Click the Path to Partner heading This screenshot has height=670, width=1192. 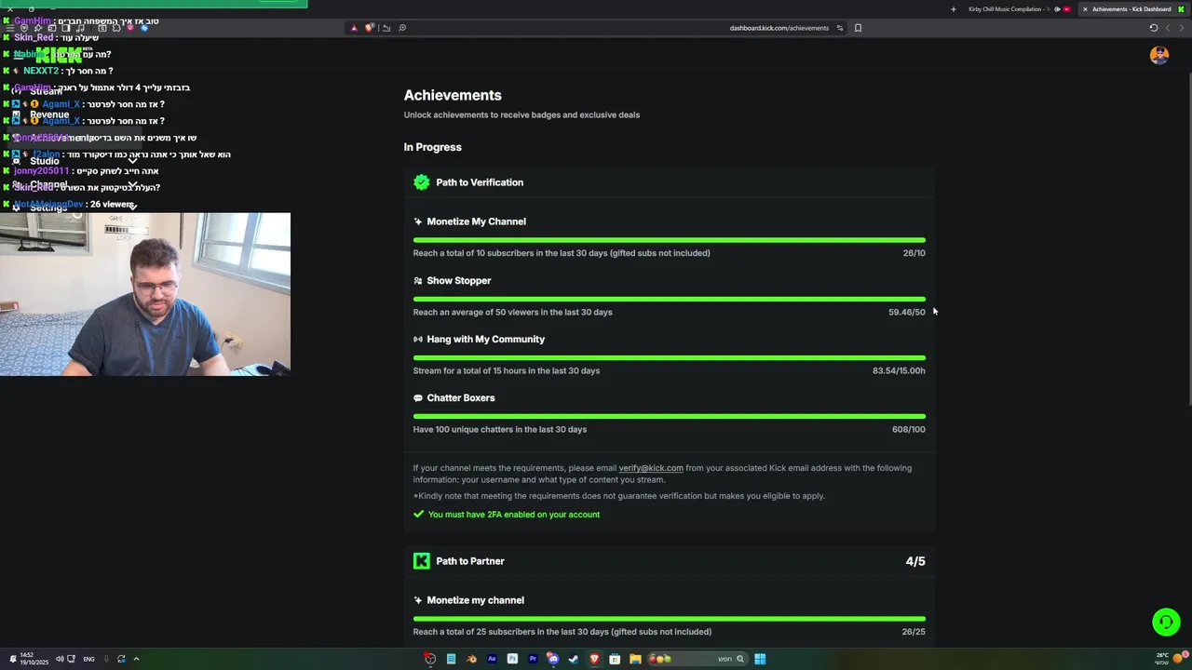[470, 561]
